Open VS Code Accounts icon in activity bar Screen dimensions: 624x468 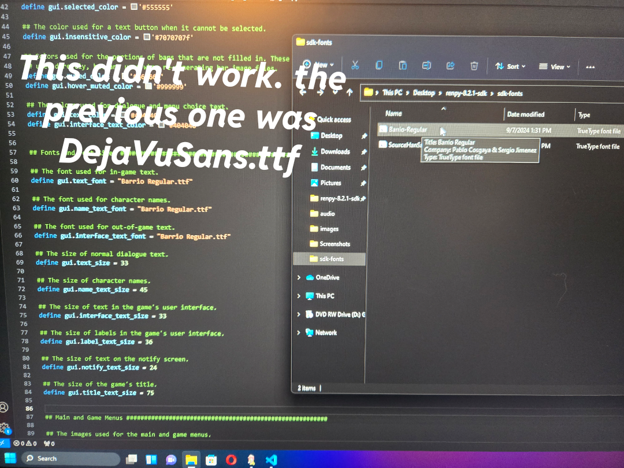(x=4, y=407)
